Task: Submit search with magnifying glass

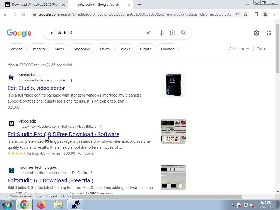Action: [183, 33]
